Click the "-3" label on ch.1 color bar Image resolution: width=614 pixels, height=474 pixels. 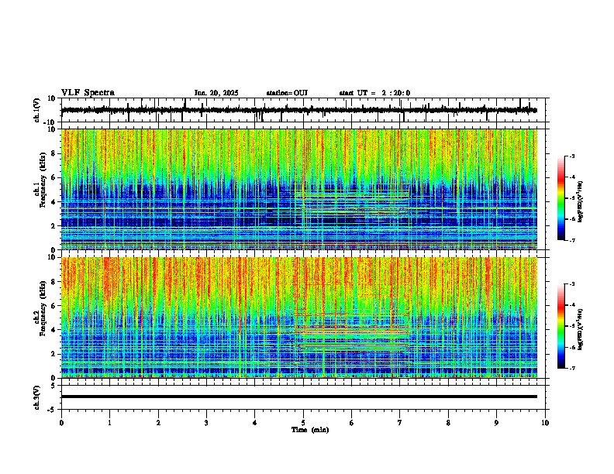[572, 156]
